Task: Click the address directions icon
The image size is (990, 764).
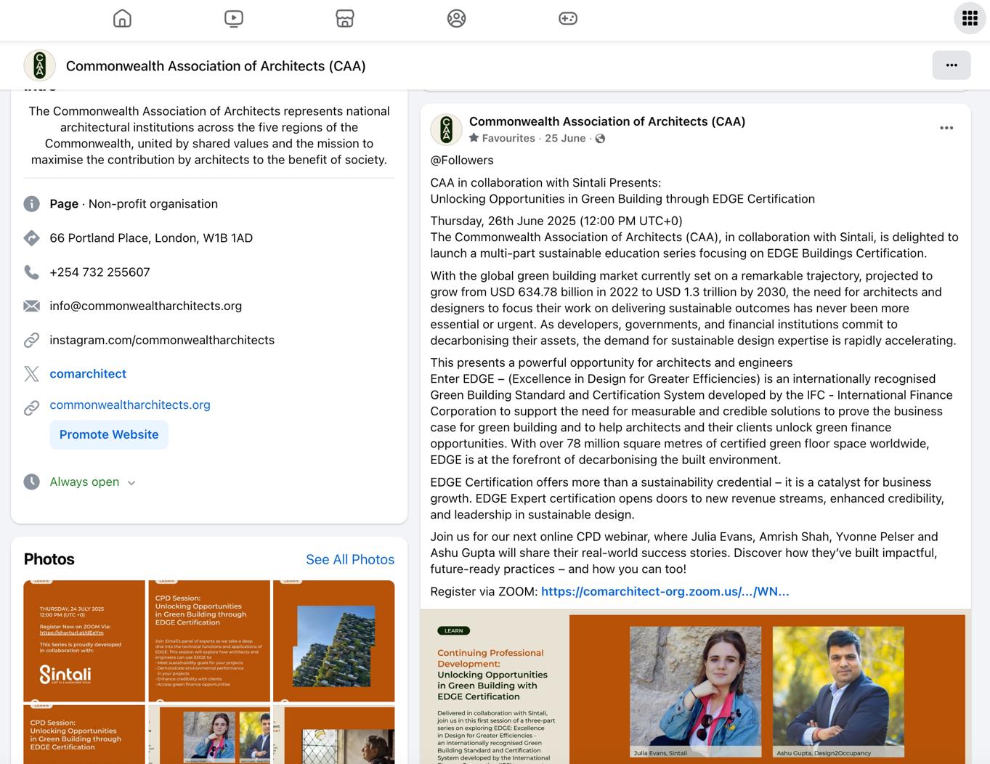Action: pyautogui.click(x=31, y=238)
